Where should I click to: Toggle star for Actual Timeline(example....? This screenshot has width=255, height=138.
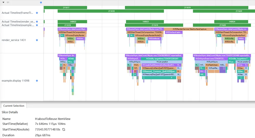pos(37,25)
